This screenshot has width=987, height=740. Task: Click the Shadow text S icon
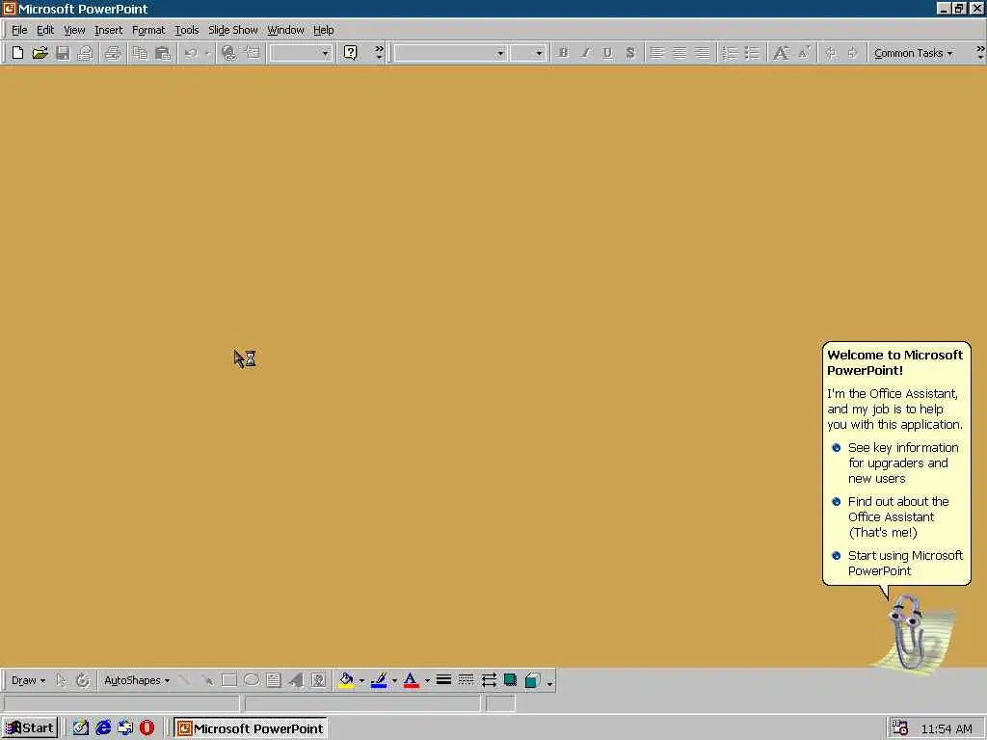pos(630,53)
